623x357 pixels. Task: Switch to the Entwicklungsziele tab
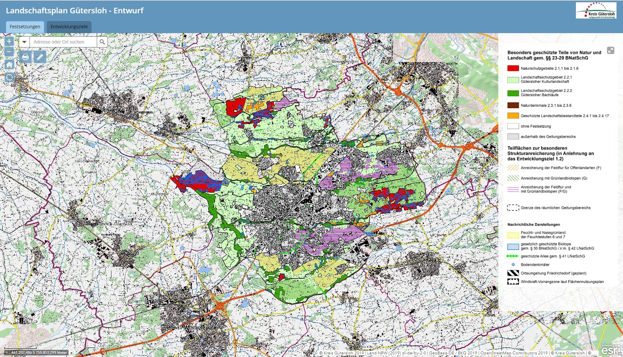coord(69,27)
